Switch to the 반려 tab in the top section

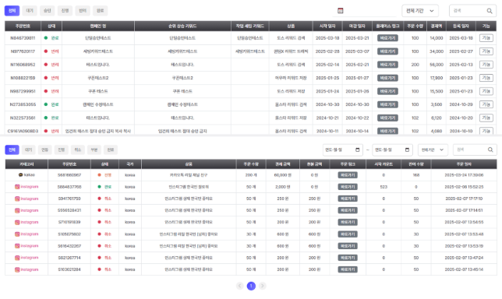83,11
